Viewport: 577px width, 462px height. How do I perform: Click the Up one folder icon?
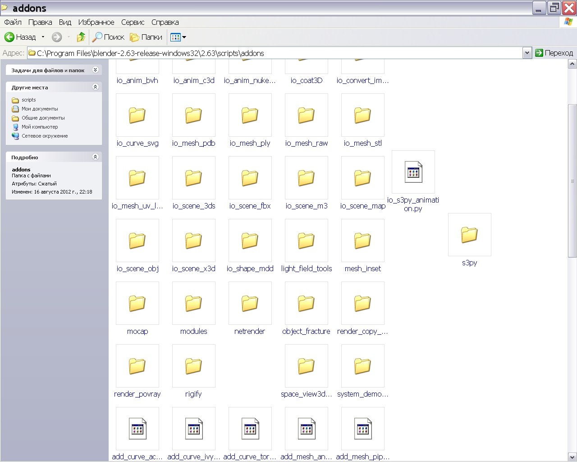tap(81, 37)
